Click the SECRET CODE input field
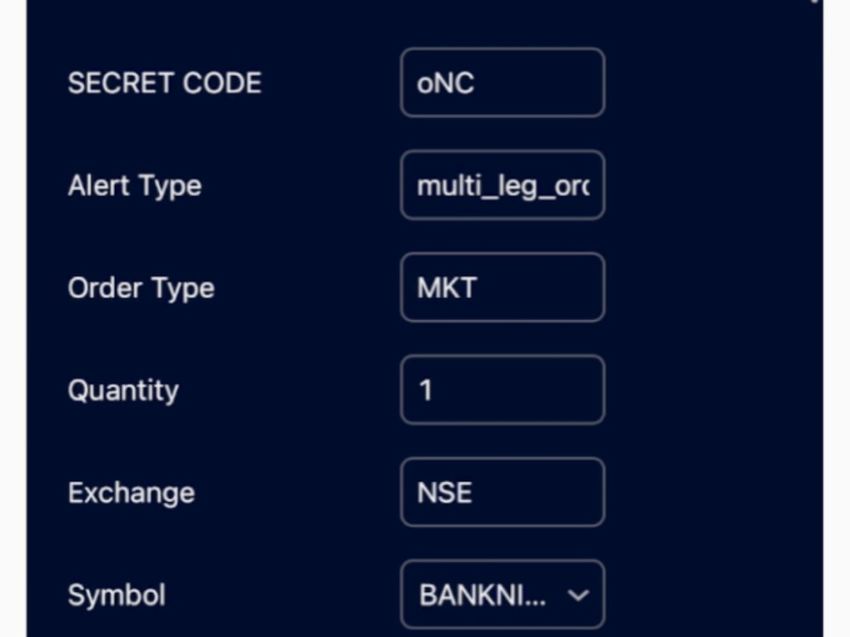 click(501, 82)
